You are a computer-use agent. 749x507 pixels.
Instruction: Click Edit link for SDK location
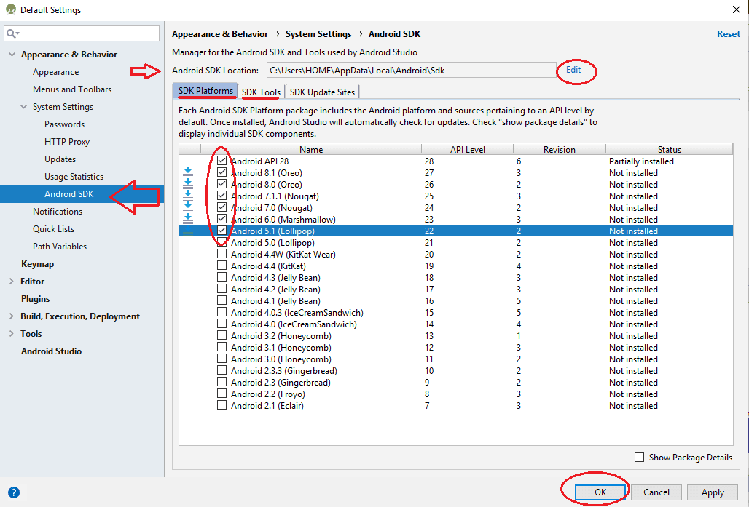click(x=573, y=70)
